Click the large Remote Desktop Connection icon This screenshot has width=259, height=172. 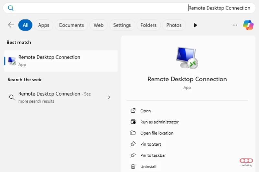click(187, 58)
